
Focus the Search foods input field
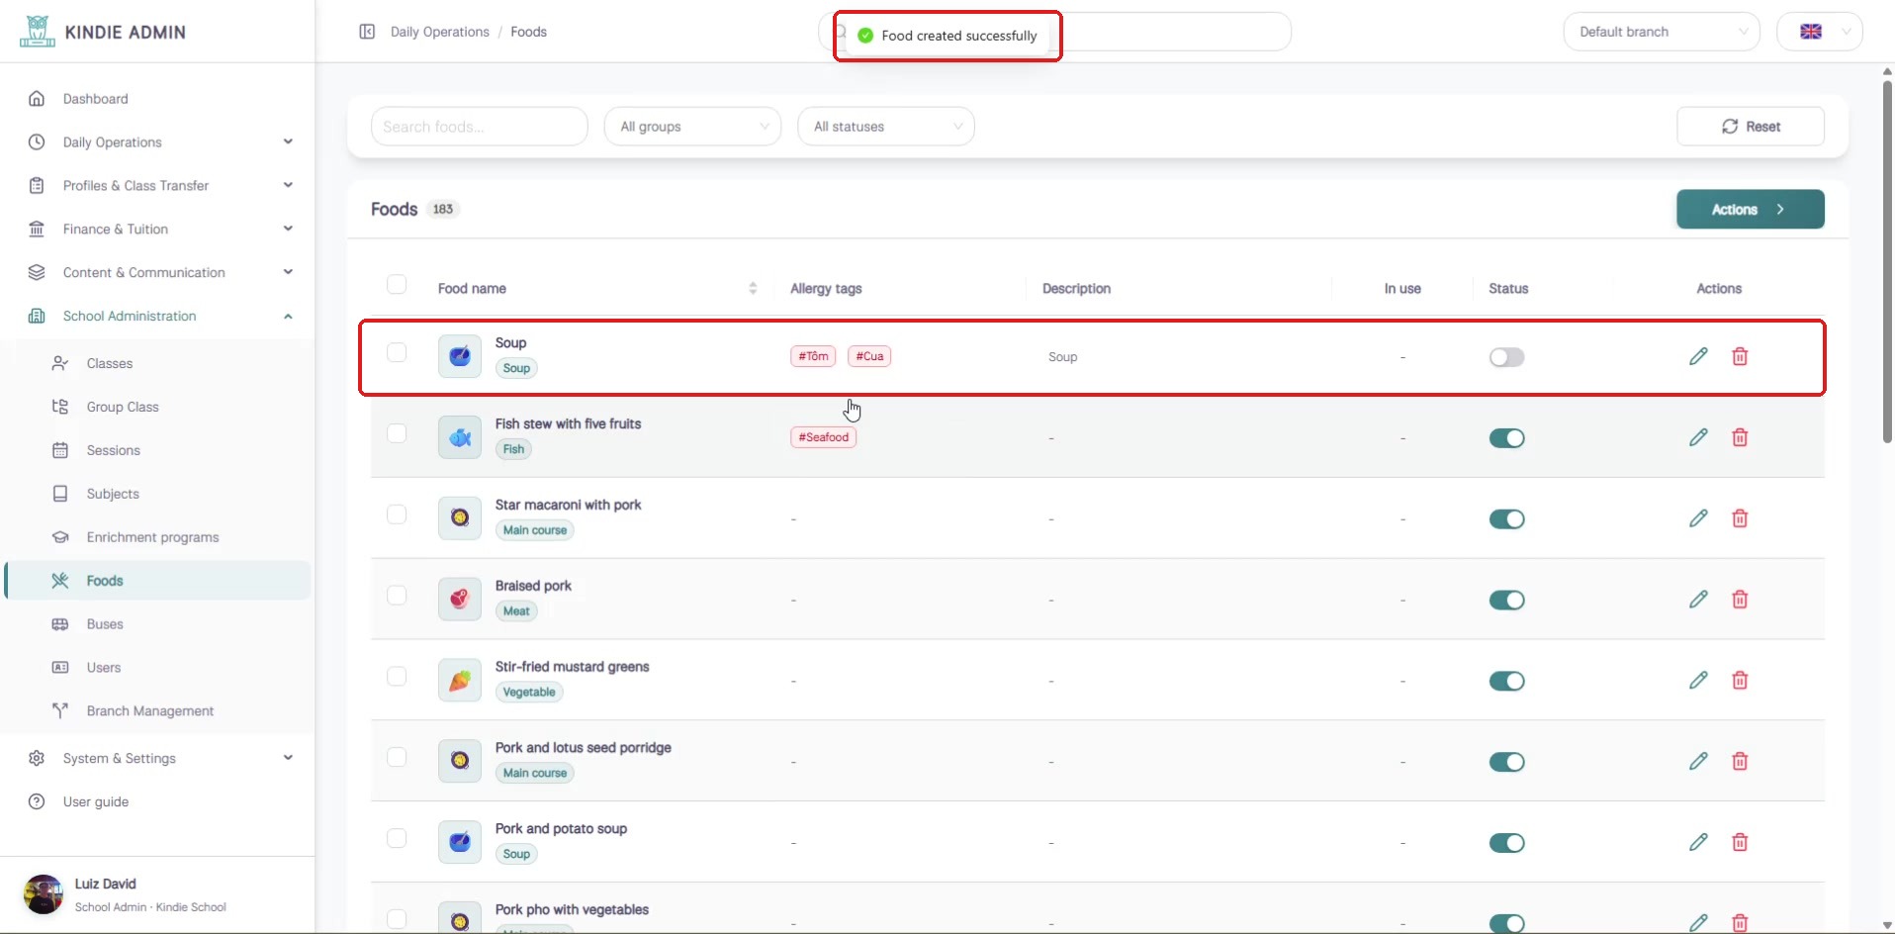point(479,127)
